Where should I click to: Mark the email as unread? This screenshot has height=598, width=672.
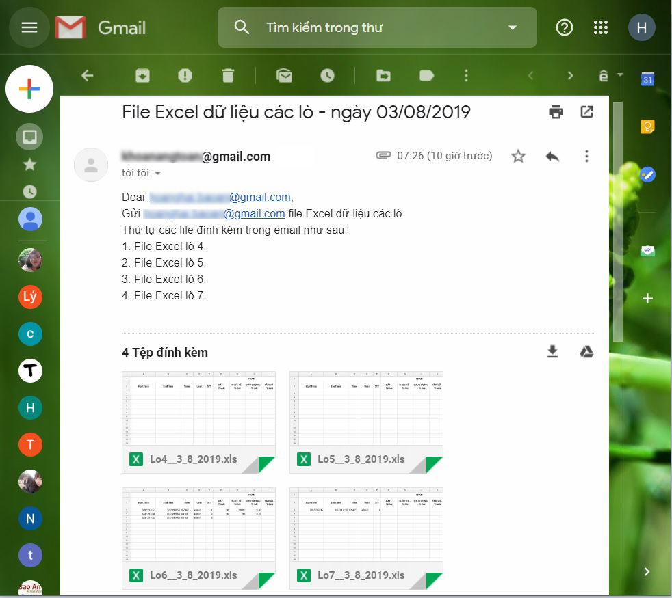pos(284,76)
